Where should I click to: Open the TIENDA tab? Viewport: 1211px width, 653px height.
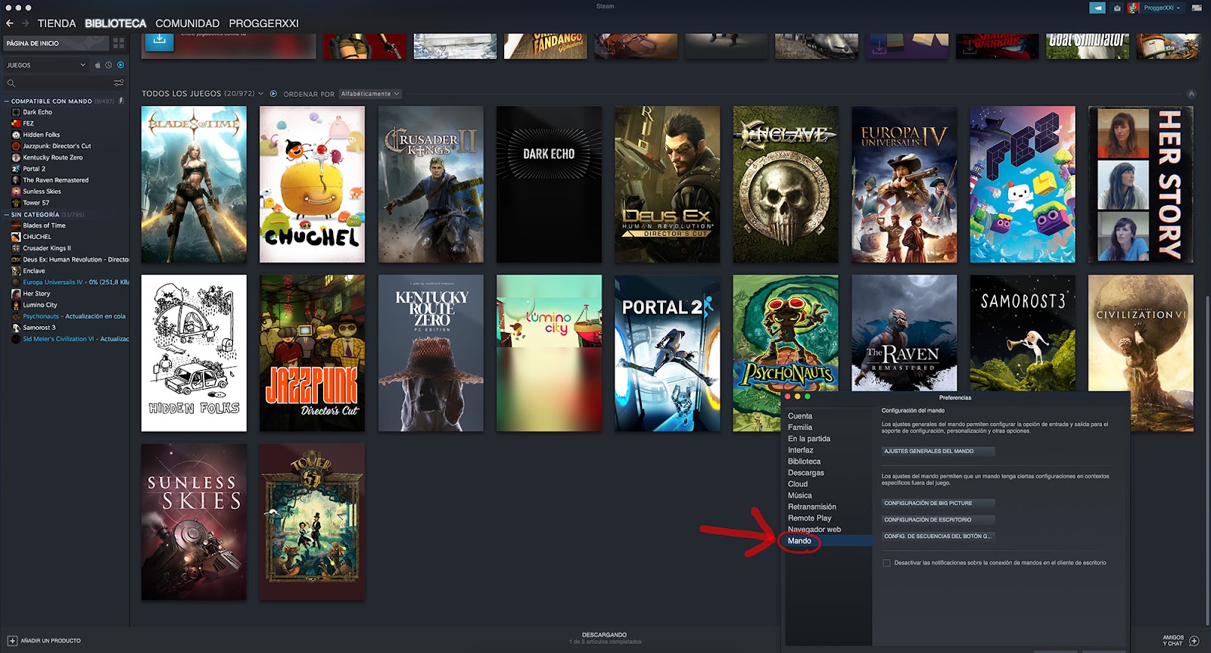pyautogui.click(x=57, y=23)
